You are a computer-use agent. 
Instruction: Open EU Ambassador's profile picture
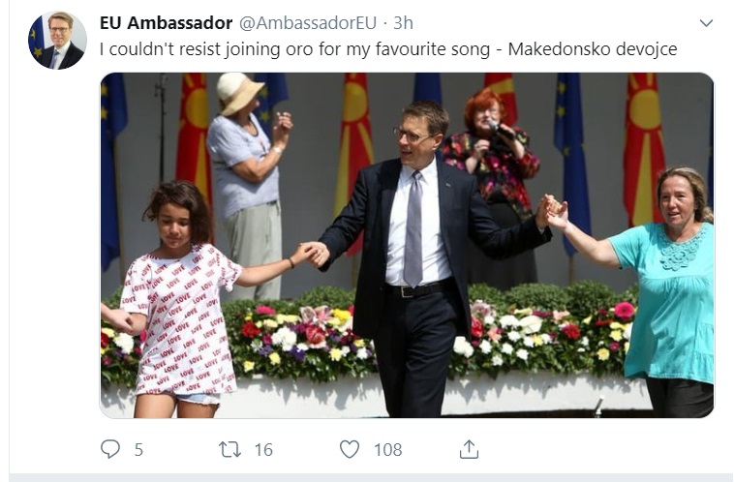[57, 41]
